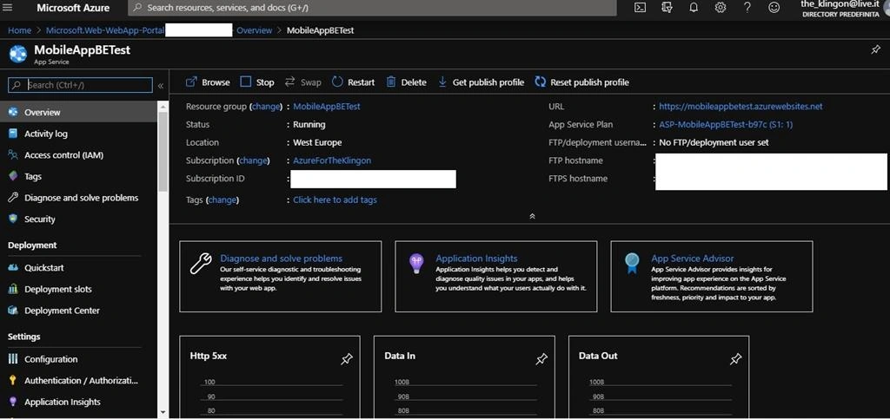
Task: Go to Home breadcrumb
Action: [19, 30]
